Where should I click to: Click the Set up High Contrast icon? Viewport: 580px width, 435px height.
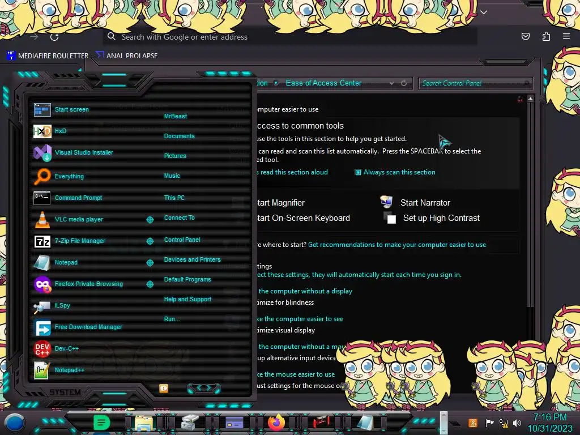pyautogui.click(x=390, y=218)
